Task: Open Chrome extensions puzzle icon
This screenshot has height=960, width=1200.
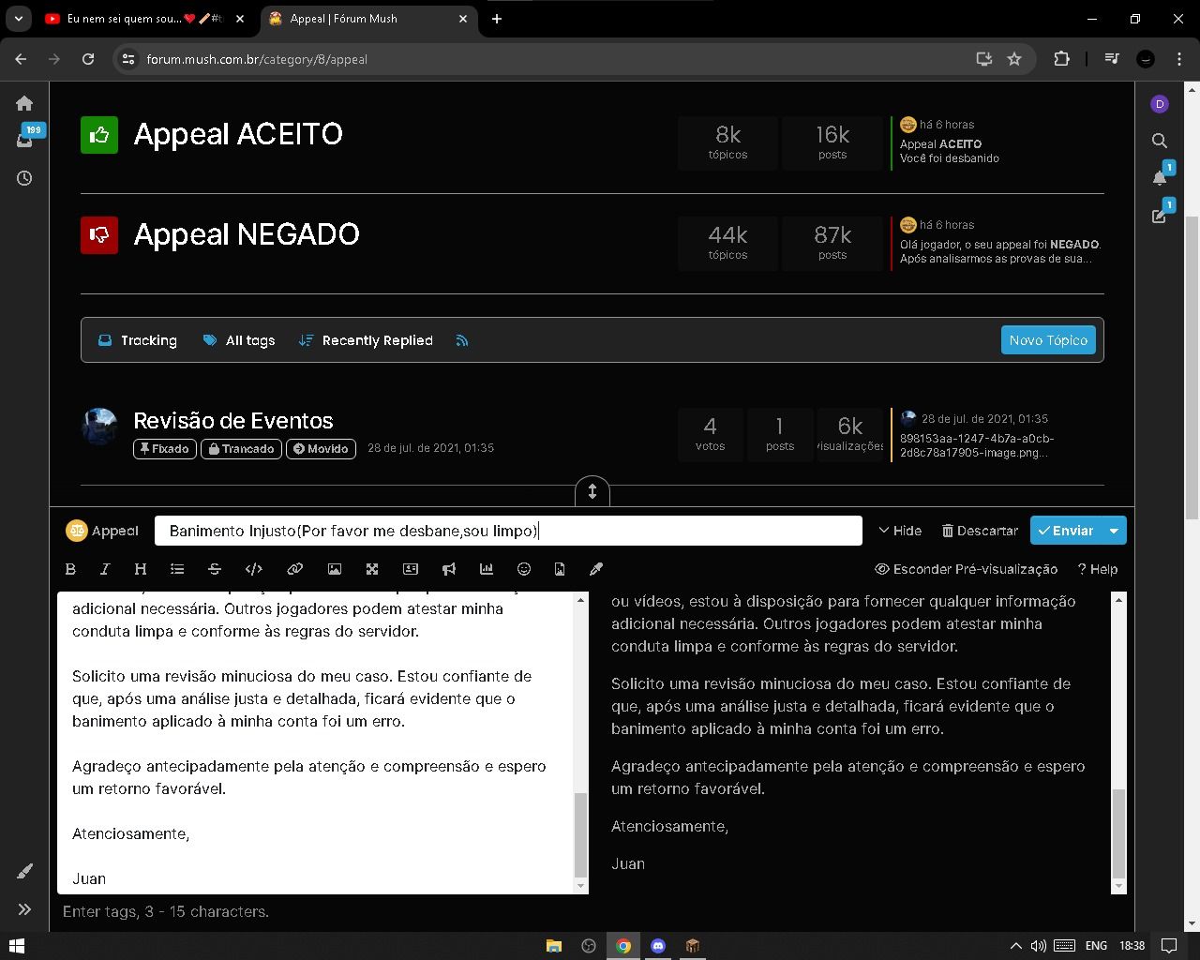Action: 1061,59
